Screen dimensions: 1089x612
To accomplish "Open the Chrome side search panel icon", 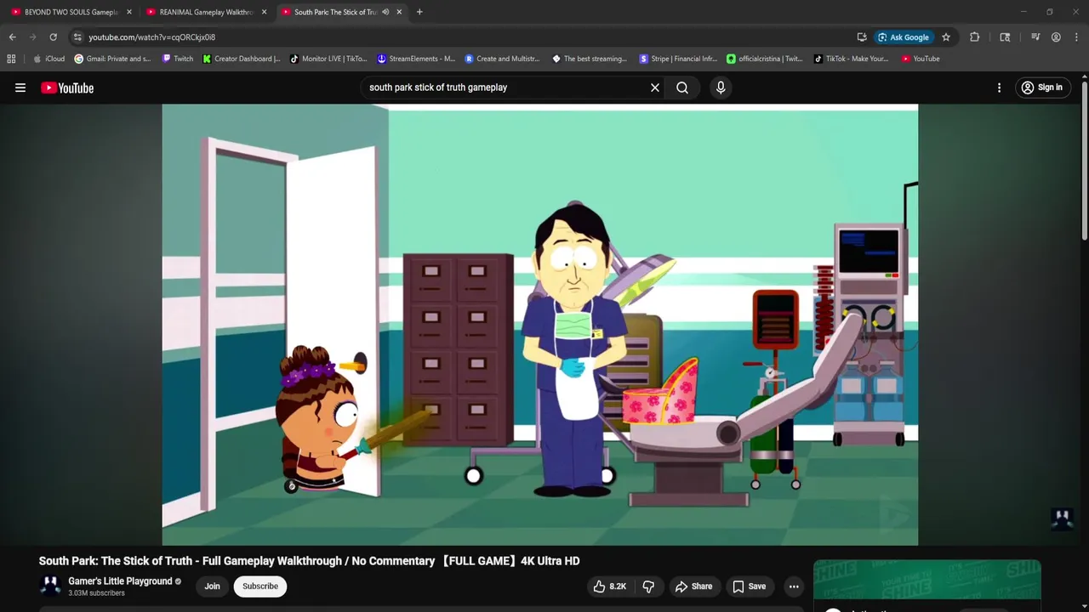I will [x=1005, y=37].
